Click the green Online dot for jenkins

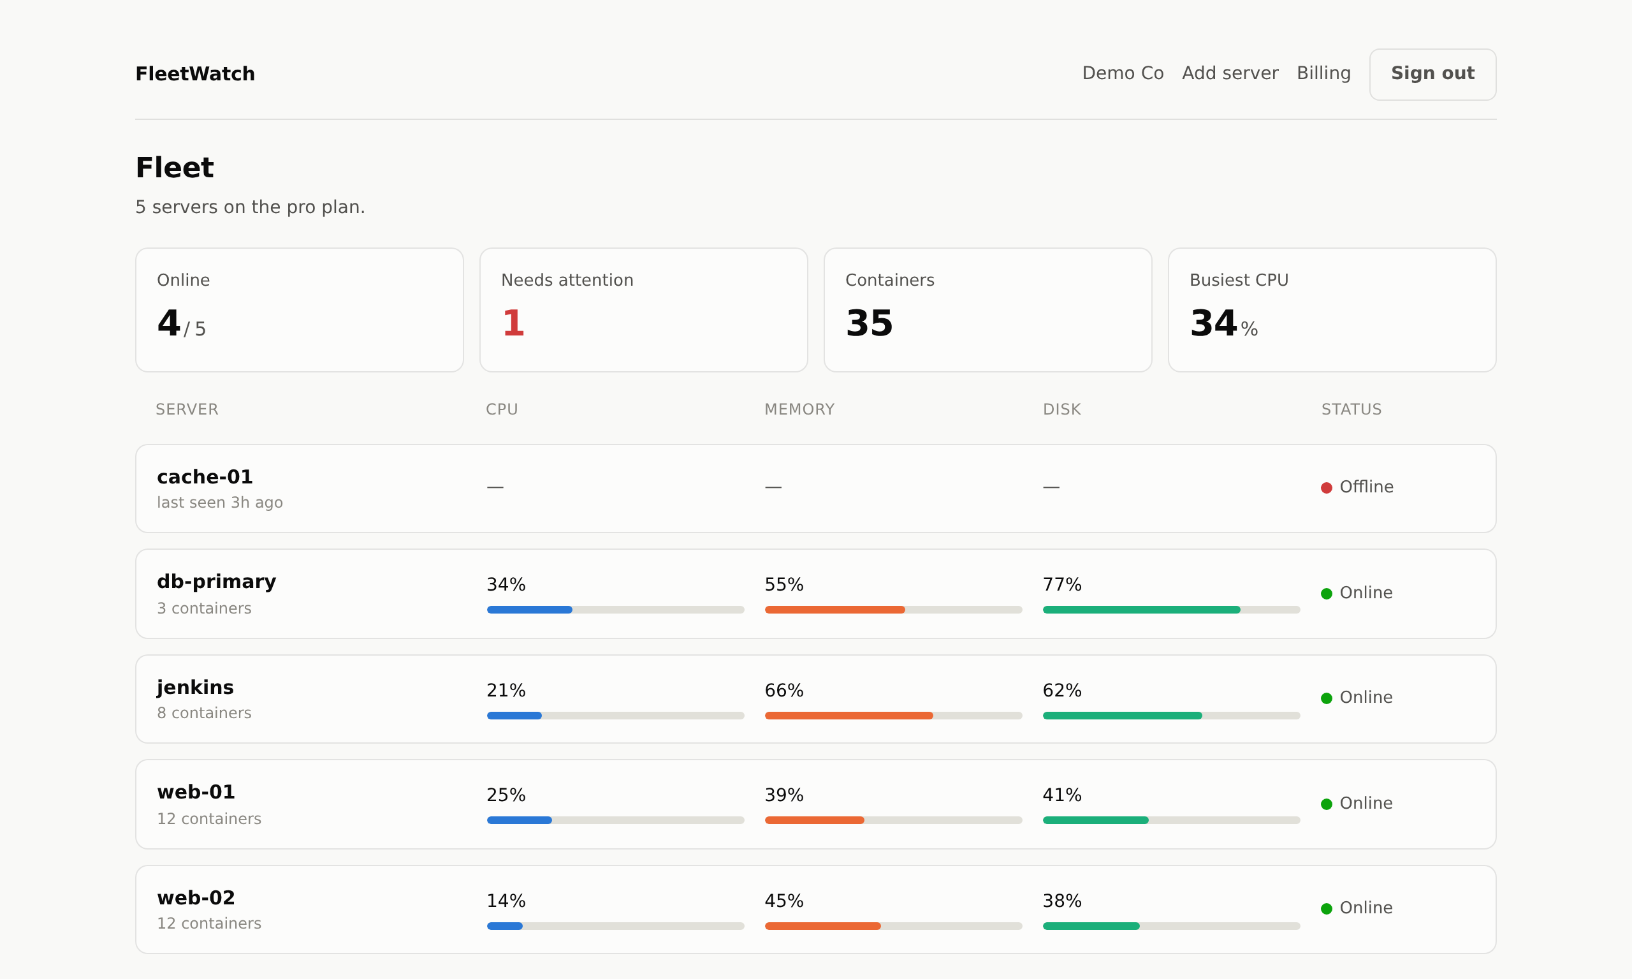click(x=1327, y=698)
